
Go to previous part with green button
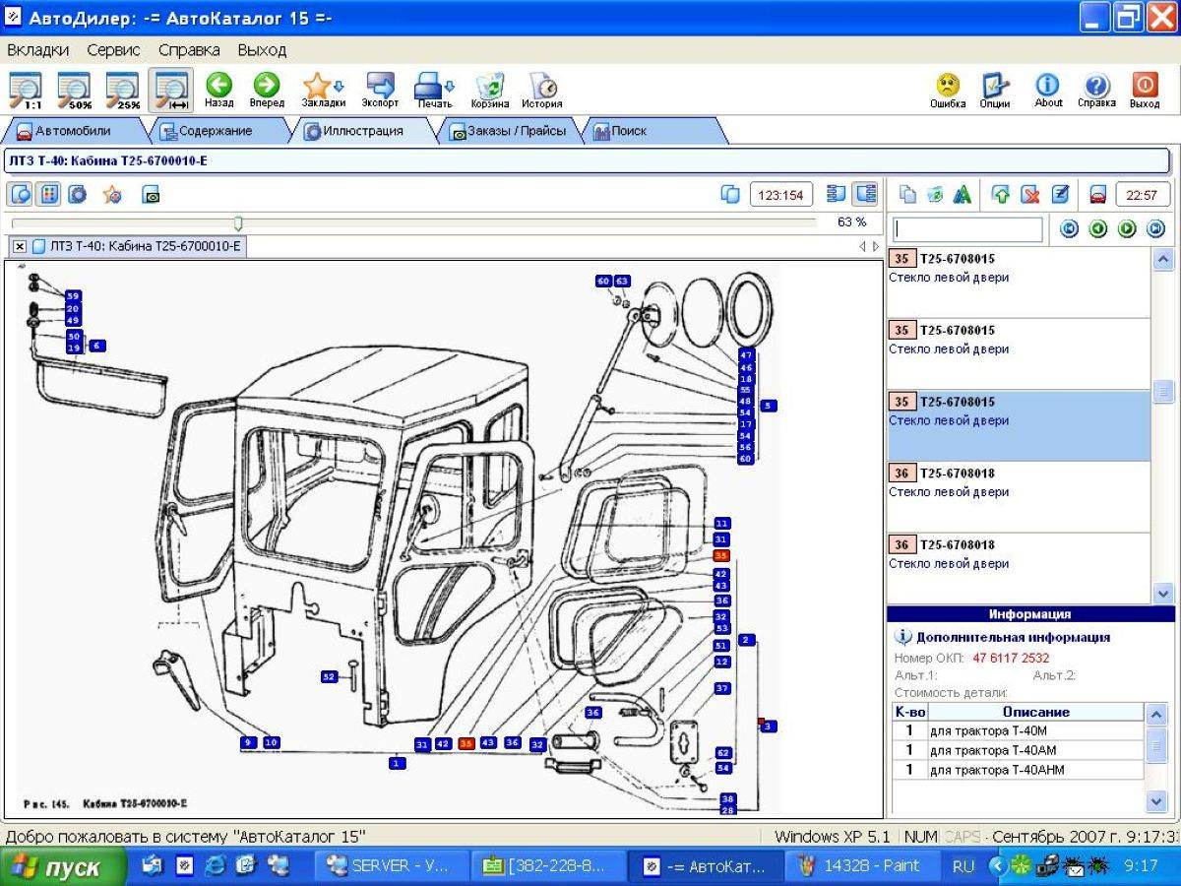tap(1098, 229)
